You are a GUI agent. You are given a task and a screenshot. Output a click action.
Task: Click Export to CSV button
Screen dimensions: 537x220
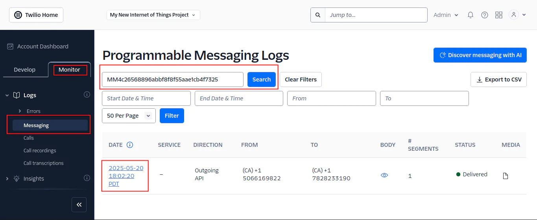click(x=498, y=79)
